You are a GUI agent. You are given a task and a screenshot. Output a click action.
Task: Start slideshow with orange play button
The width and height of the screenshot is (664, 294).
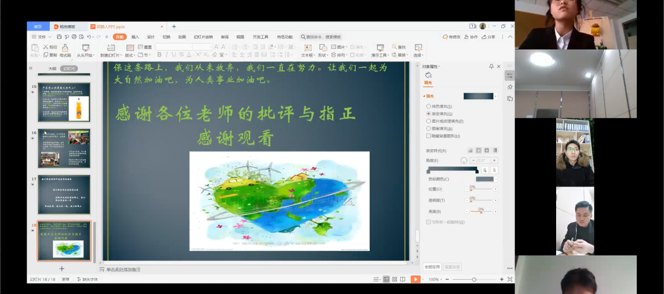(415, 279)
